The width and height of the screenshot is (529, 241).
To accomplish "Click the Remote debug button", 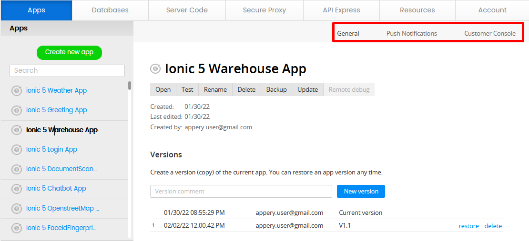I will click(x=349, y=89).
